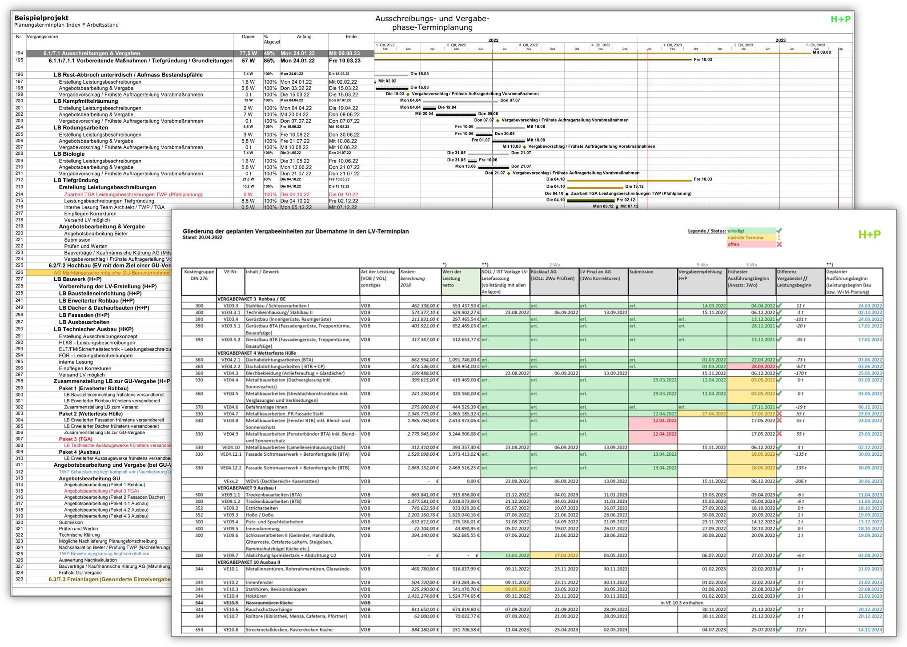
Task: Click the red X status in VE04.7 row
Action: point(779,414)
